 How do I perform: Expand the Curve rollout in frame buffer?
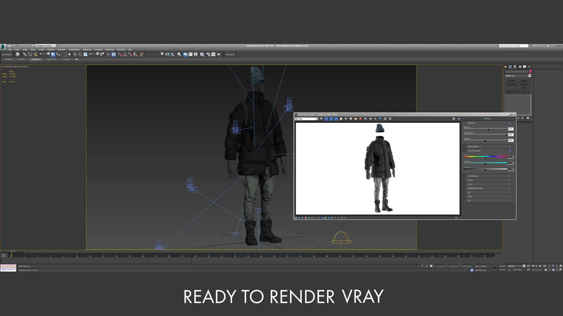(509, 184)
